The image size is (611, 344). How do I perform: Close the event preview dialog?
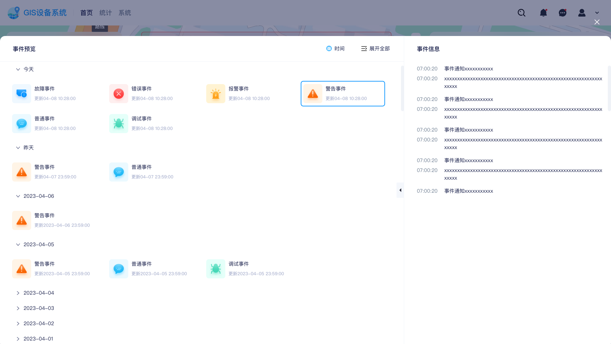[x=597, y=22]
